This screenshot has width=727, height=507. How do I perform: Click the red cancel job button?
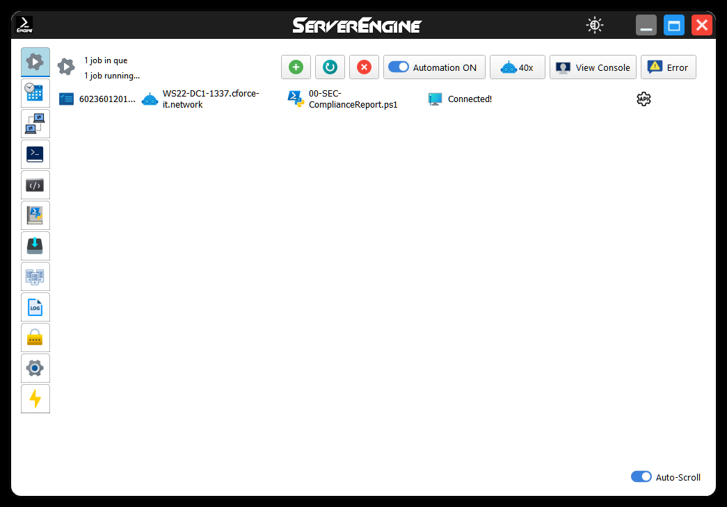point(364,67)
